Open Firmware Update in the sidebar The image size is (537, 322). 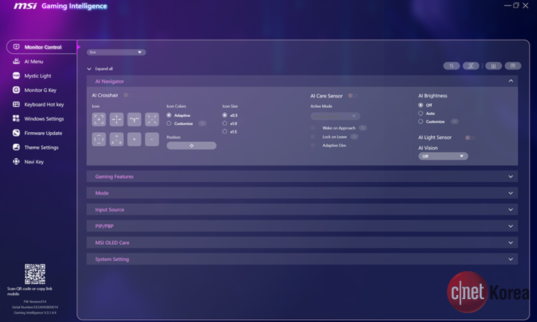[43, 133]
